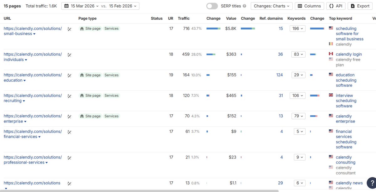Click the magic wand icon for professional-services URL
Screen dimensions: 376x192
click(69, 158)
